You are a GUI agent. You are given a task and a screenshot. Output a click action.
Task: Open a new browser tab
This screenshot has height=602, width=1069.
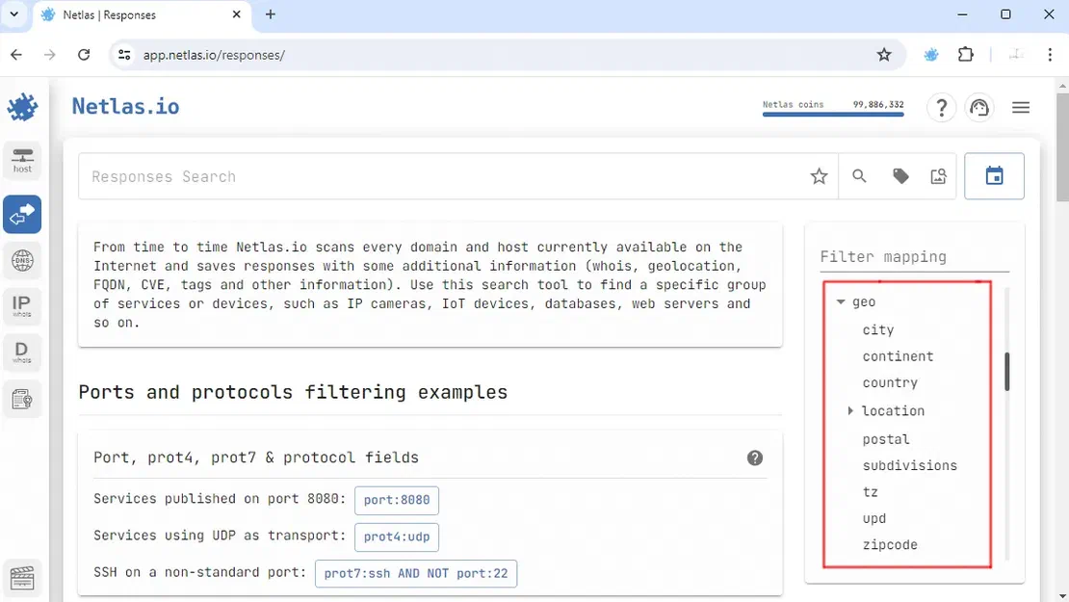pyautogui.click(x=270, y=14)
